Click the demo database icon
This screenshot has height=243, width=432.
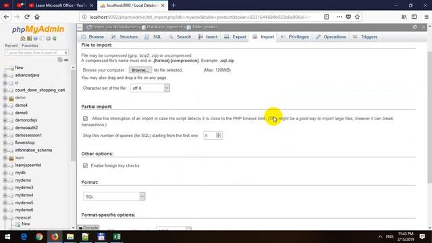click(11, 98)
